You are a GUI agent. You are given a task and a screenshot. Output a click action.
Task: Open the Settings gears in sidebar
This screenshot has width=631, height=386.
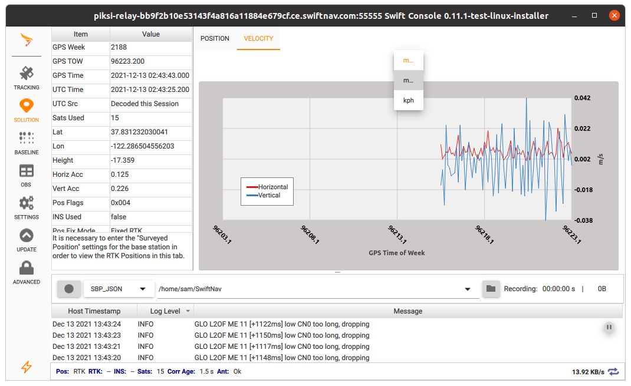click(x=27, y=208)
